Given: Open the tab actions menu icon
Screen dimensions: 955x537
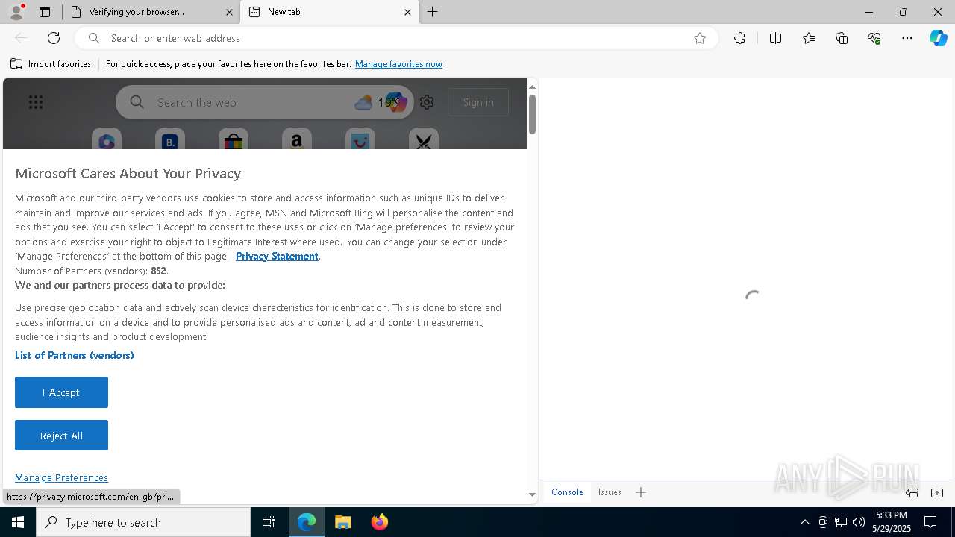Looking at the screenshot, I should [x=45, y=12].
